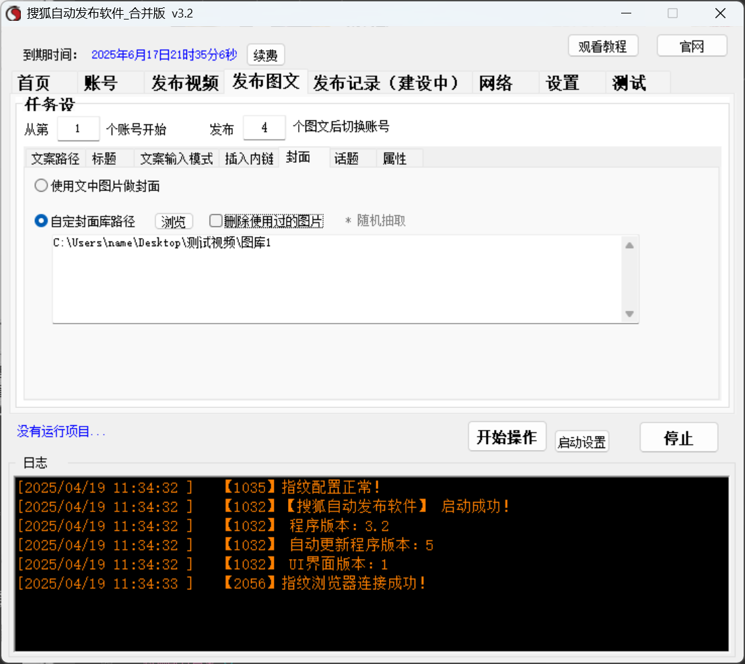Click the 续费 renew button
Screen dimensions: 745x664
tap(266, 56)
